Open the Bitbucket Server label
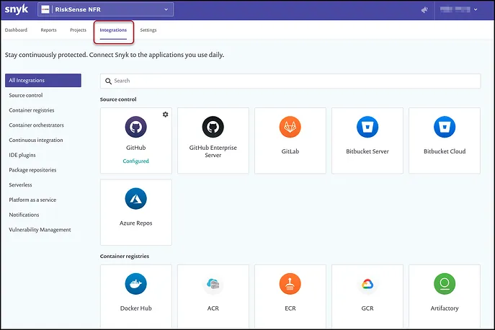 367,151
